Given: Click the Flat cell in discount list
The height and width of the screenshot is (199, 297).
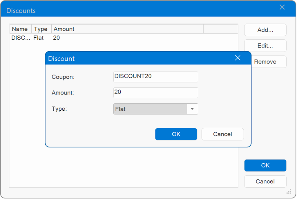Looking at the screenshot, I should click(x=39, y=38).
